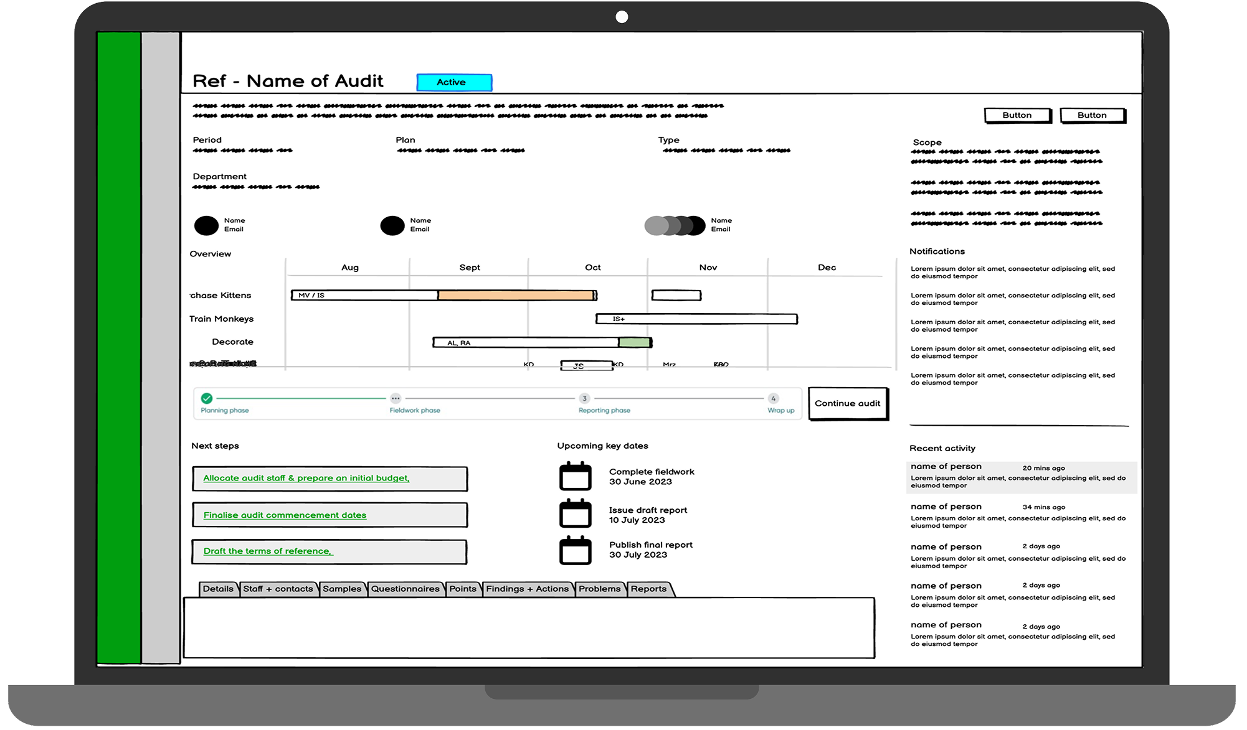Click the Draft the terms of reference link
The height and width of the screenshot is (730, 1247).
click(268, 551)
